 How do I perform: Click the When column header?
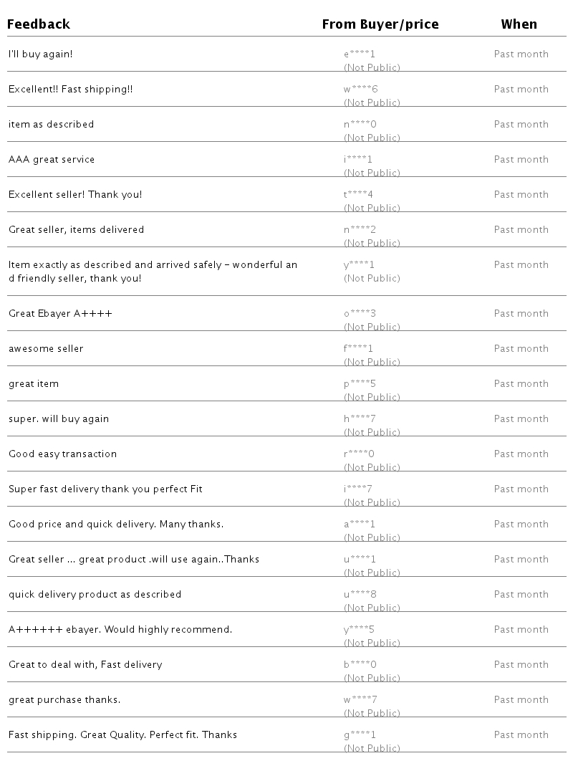point(519,24)
